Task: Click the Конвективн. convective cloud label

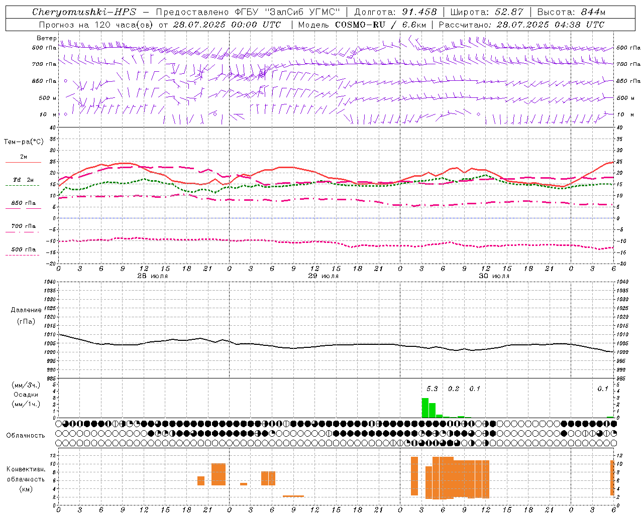Action: pyautogui.click(x=26, y=469)
